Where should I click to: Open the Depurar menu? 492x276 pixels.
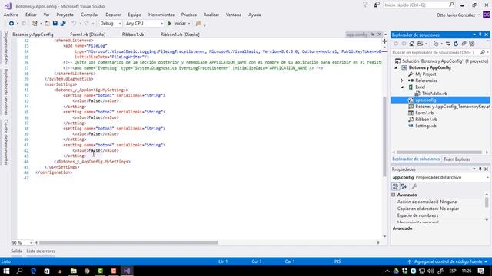[113, 15]
